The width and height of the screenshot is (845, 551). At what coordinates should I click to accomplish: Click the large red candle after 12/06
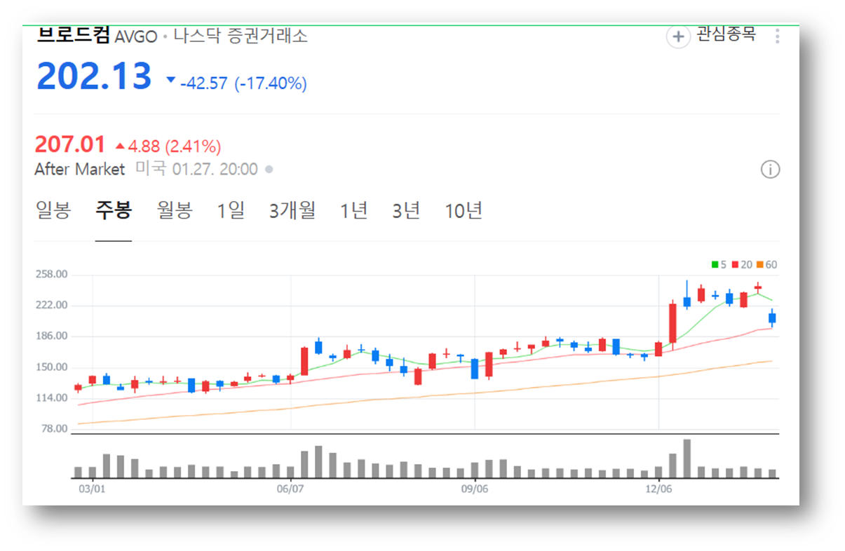pos(673,323)
